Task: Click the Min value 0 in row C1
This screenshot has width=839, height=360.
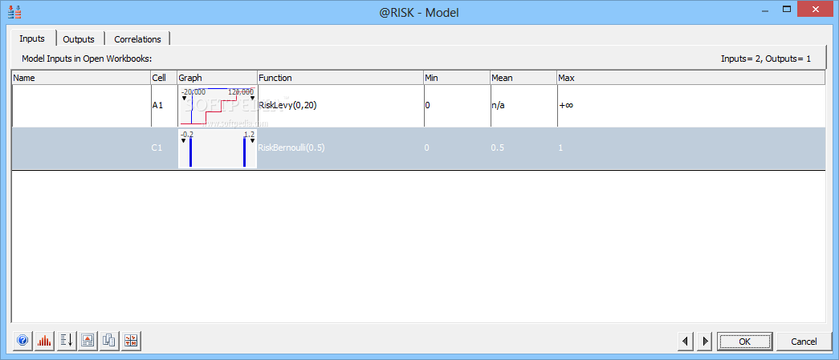Action: point(427,148)
